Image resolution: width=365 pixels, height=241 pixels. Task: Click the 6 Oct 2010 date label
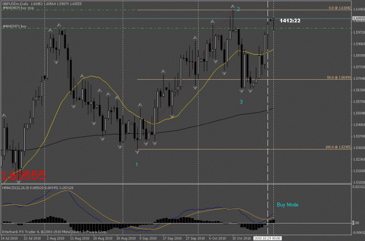(x=217, y=238)
